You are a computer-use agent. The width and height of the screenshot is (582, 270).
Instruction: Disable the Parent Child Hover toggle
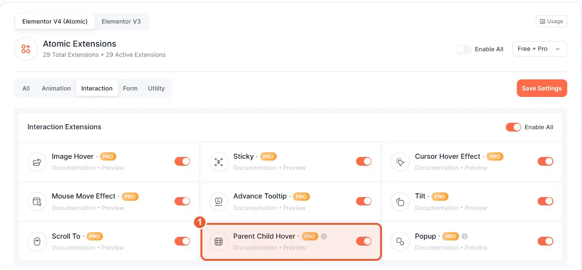click(364, 241)
